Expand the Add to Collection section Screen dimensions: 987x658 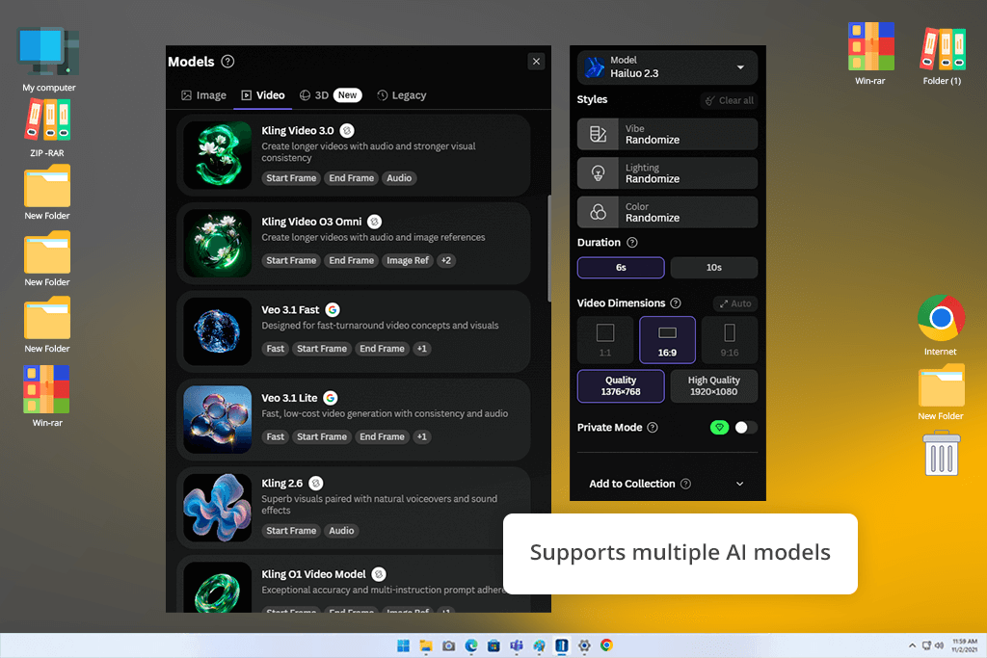(739, 484)
